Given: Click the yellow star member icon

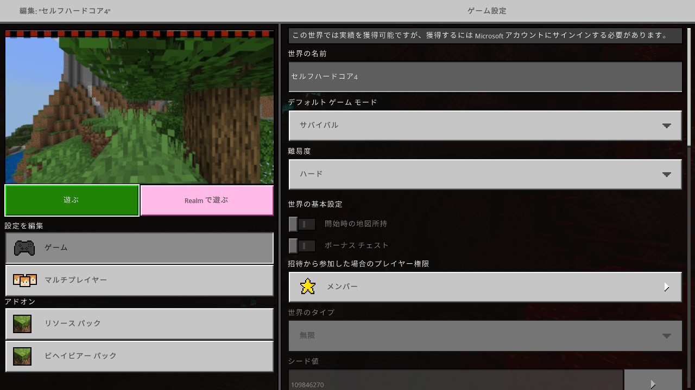Looking at the screenshot, I should coord(308,287).
